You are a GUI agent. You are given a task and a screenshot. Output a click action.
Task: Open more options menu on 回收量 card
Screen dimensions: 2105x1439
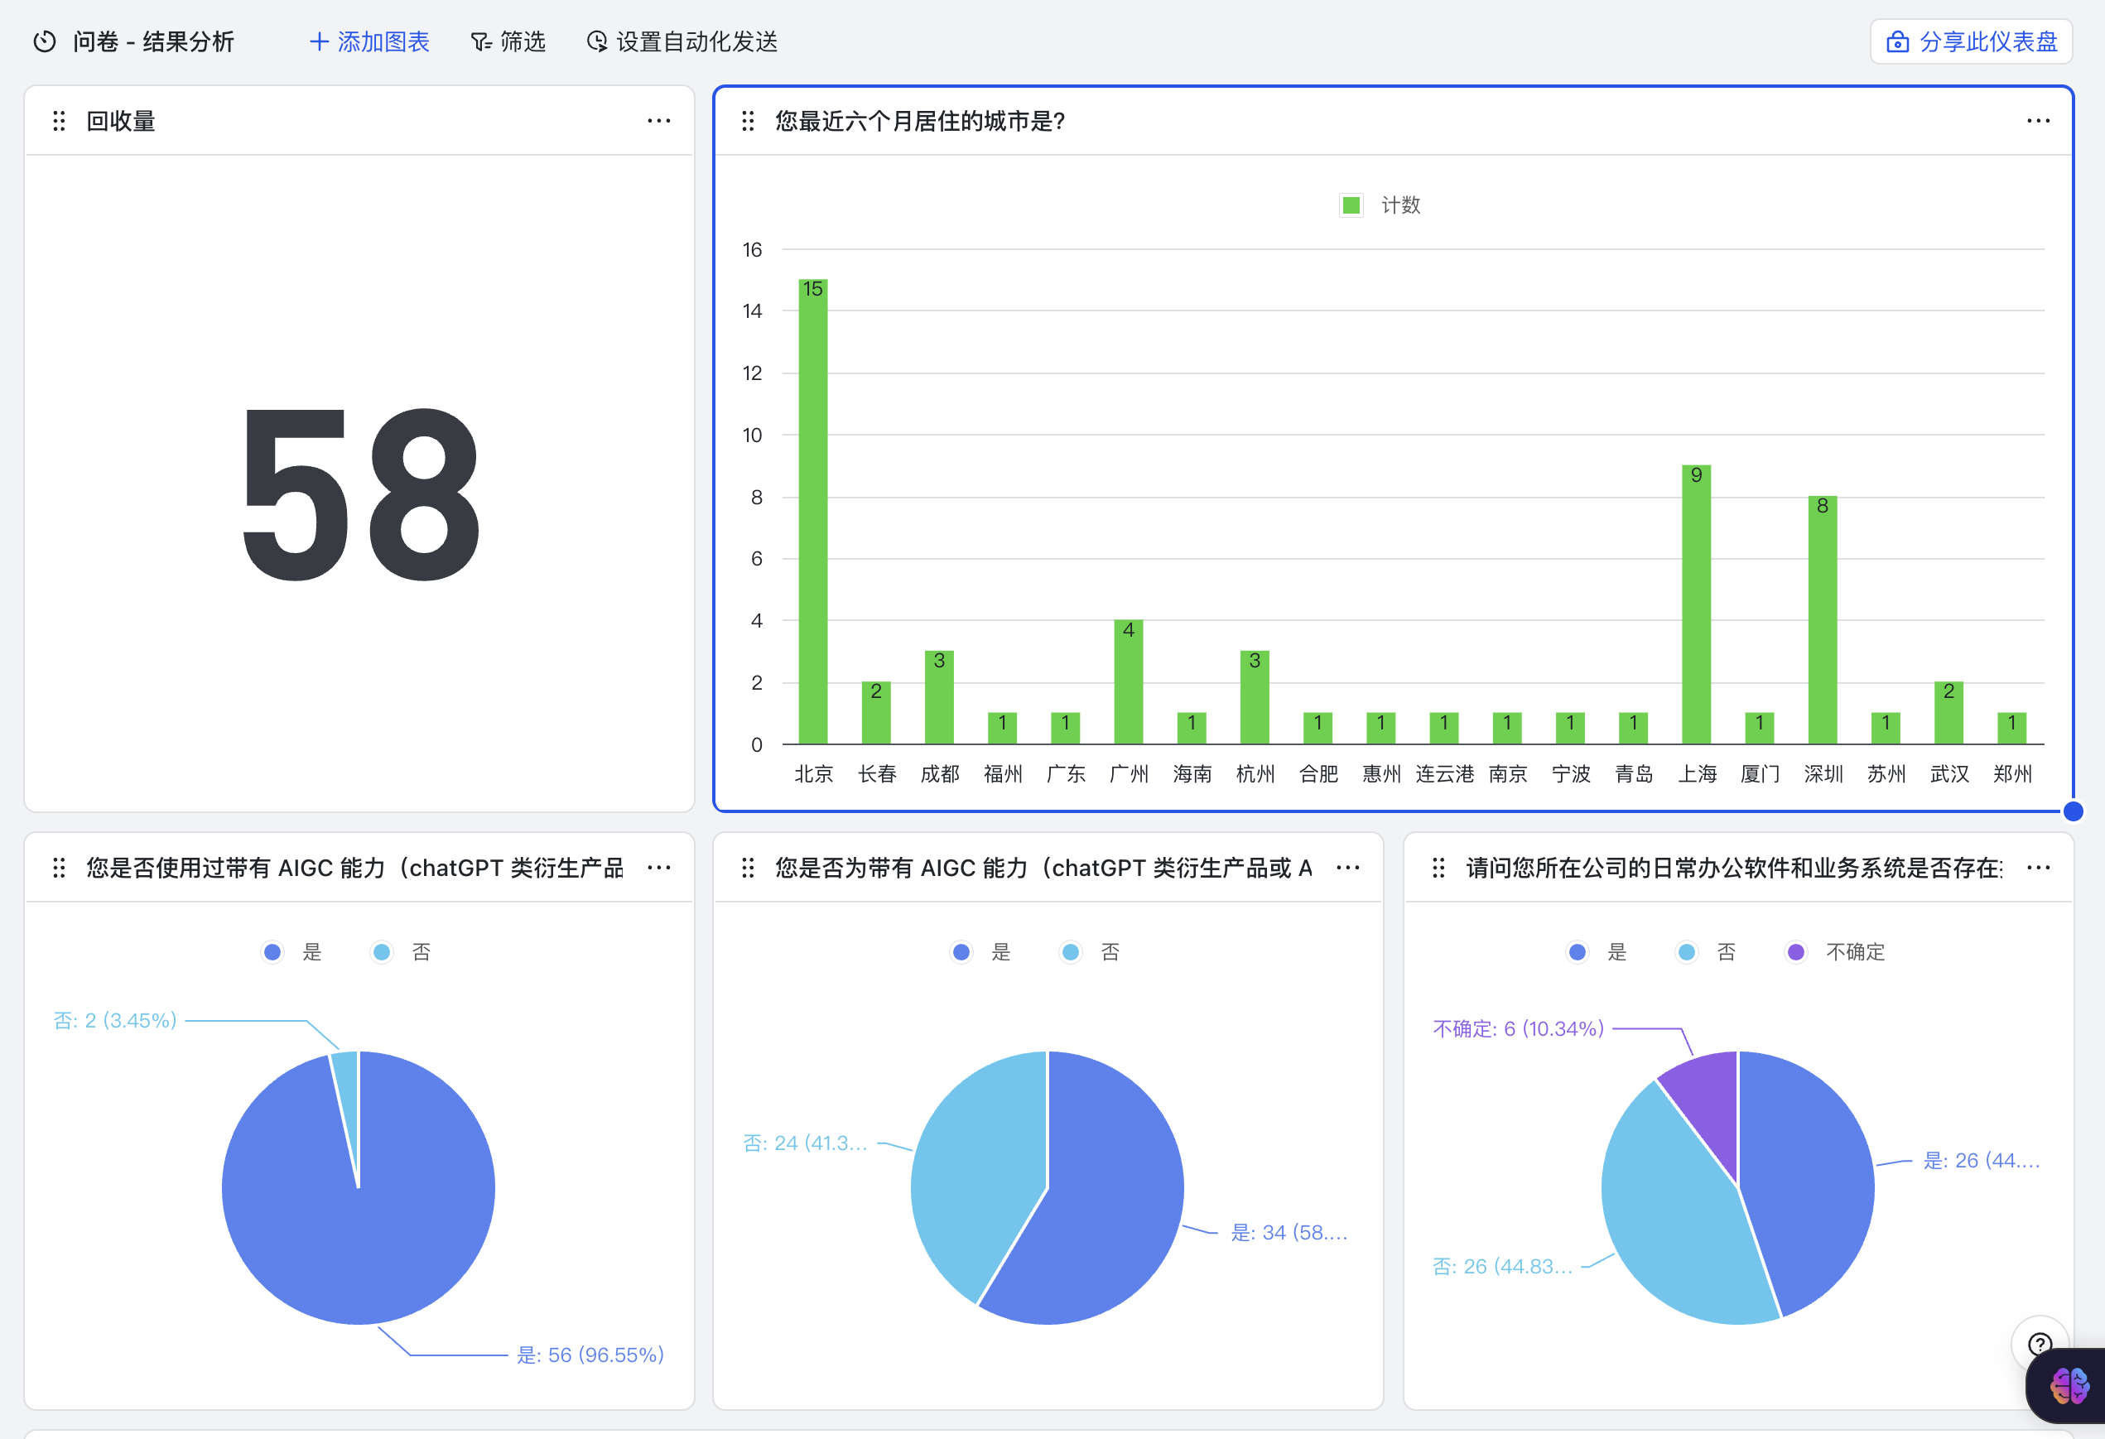(658, 122)
